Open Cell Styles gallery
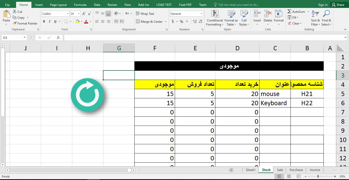349x180 pixels. 244,18
